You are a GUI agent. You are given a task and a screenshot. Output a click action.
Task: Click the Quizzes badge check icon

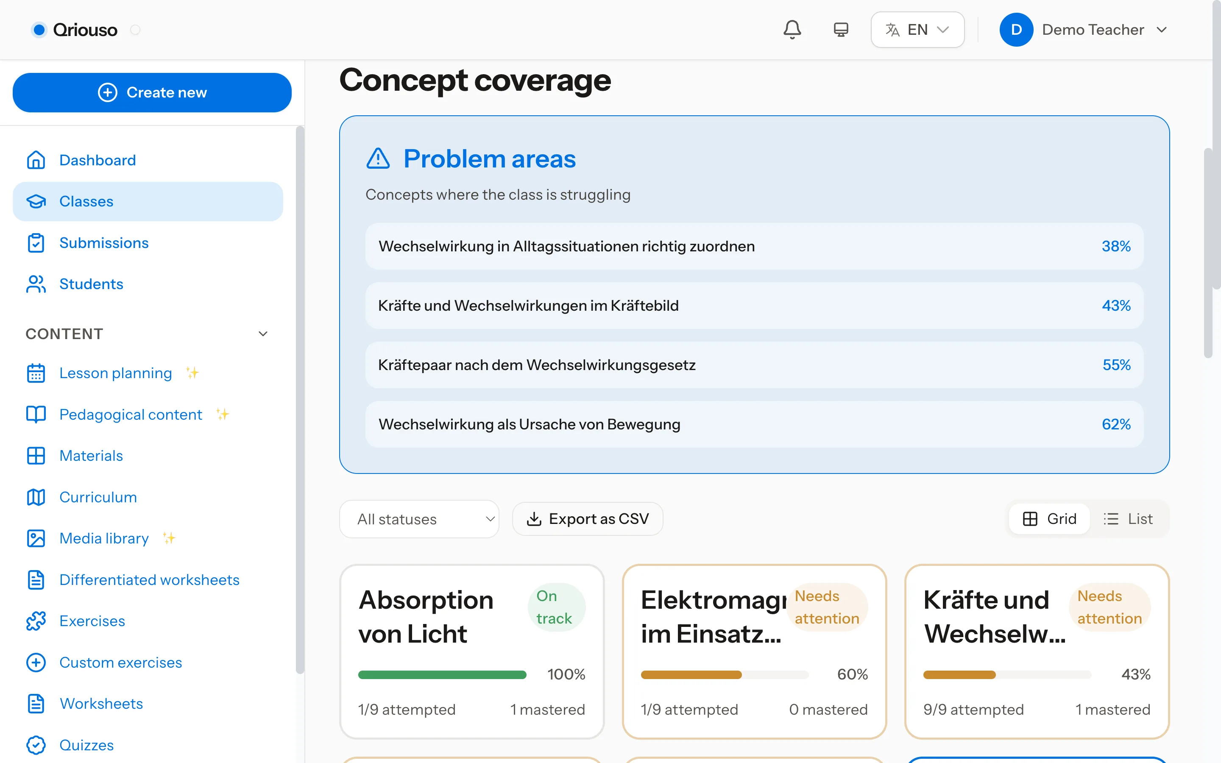pos(36,745)
